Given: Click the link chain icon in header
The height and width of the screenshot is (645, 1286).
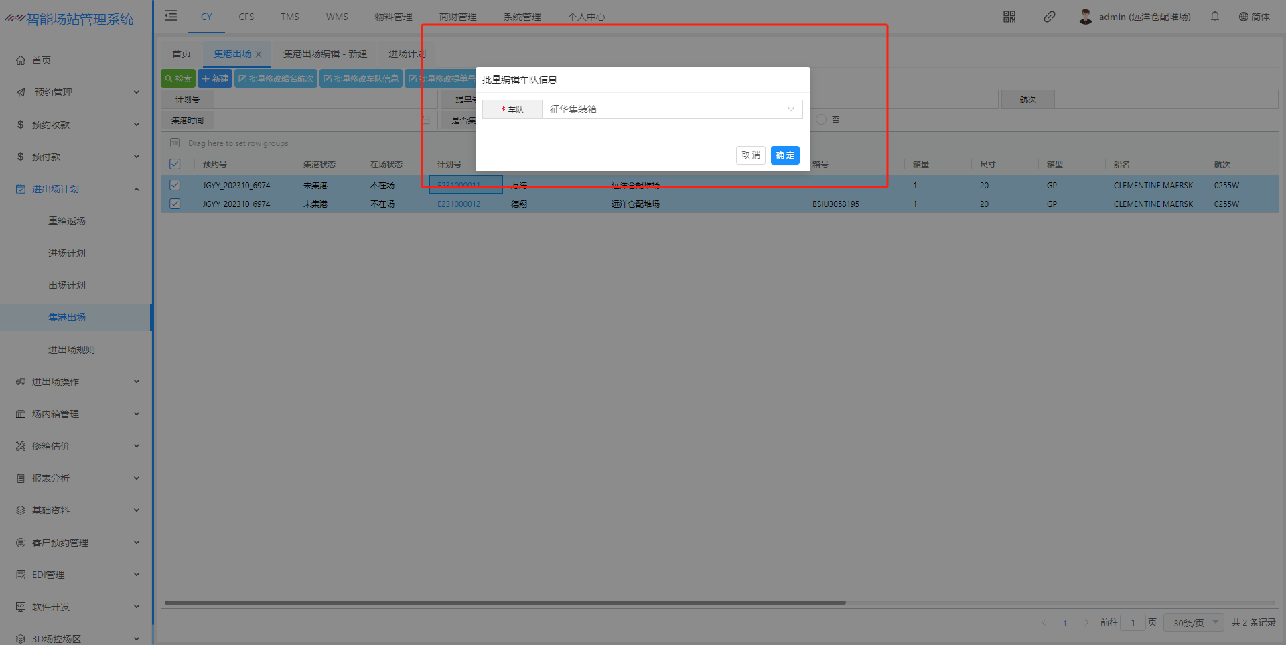Looking at the screenshot, I should (x=1049, y=17).
